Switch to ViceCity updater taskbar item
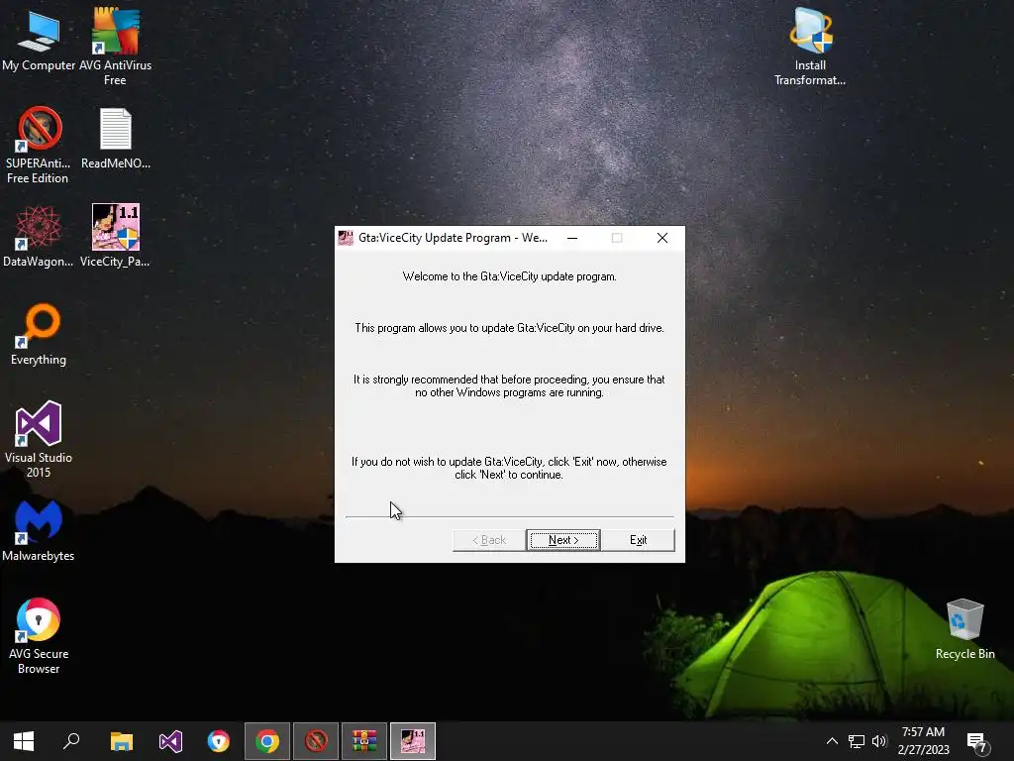The image size is (1014, 761). (x=413, y=741)
